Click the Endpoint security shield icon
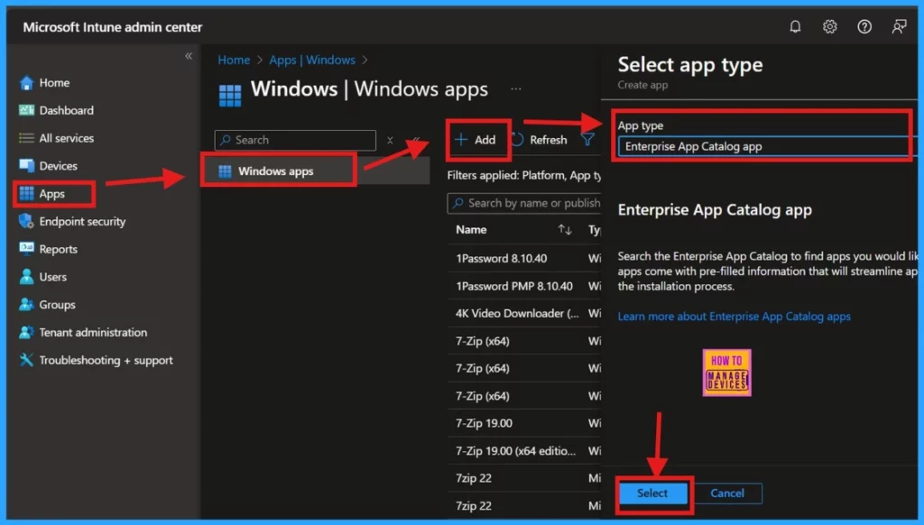The width and height of the screenshot is (924, 525). [x=26, y=221]
